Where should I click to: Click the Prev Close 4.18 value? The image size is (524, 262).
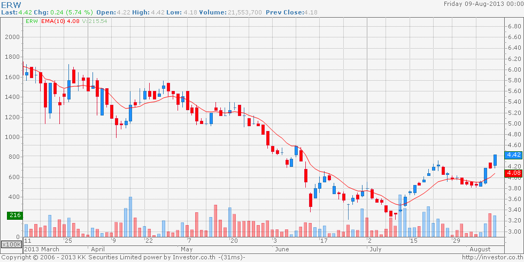point(311,12)
